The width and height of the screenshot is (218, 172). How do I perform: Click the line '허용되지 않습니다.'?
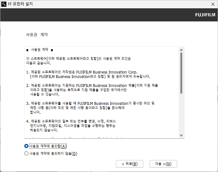pyautogui.click(x=44, y=130)
